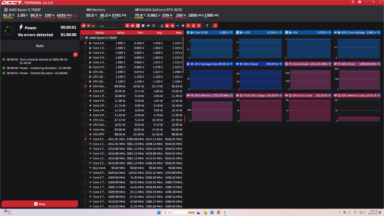
Task: Switch to the graph-only monitoring view icon
Action: click(x=93, y=26)
